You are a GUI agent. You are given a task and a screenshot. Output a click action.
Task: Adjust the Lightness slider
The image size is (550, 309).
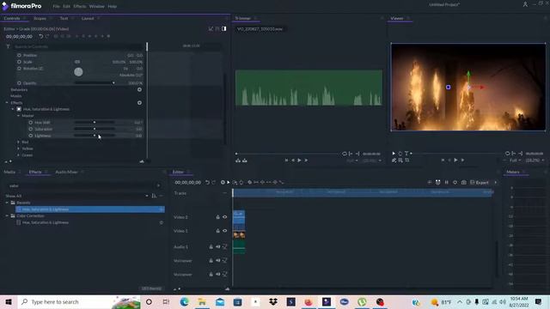pos(94,136)
